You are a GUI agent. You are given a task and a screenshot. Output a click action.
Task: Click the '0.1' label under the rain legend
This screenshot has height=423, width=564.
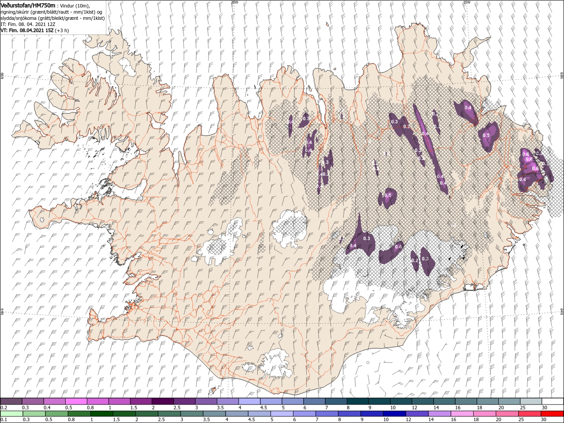(4, 420)
